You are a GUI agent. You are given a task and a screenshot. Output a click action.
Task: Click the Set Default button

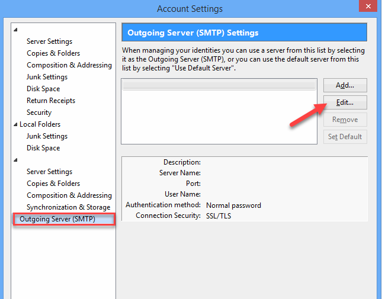[345, 137]
